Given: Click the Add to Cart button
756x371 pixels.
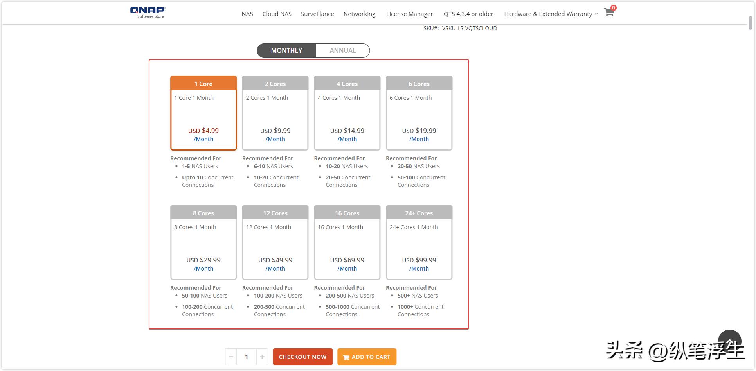Looking at the screenshot, I should click(x=367, y=357).
